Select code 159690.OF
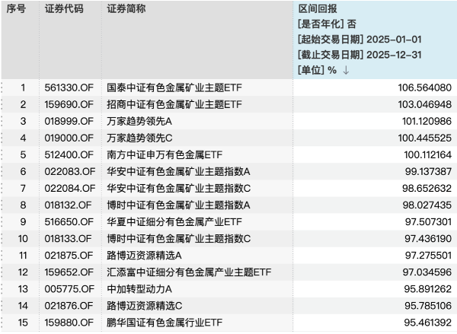The image size is (457, 334). coord(69,104)
